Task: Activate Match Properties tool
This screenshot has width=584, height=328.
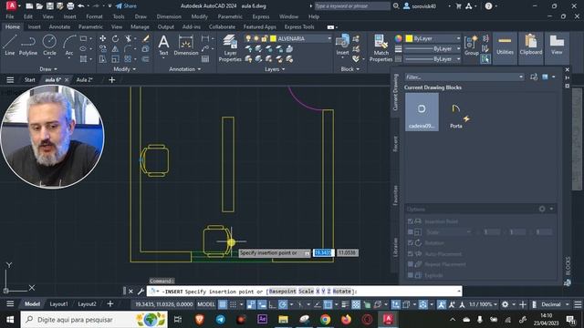Action: [381, 48]
